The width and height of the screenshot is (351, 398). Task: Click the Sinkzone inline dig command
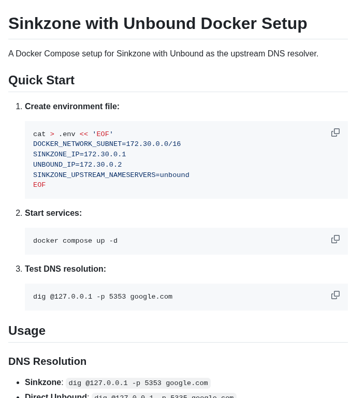pyautogui.click(x=138, y=383)
